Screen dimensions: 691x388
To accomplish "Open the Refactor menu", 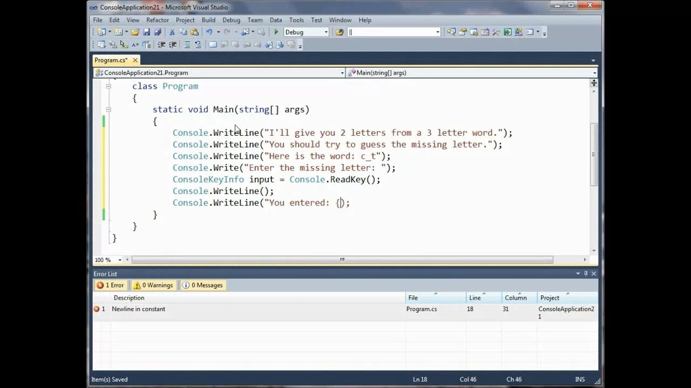I will (158, 20).
